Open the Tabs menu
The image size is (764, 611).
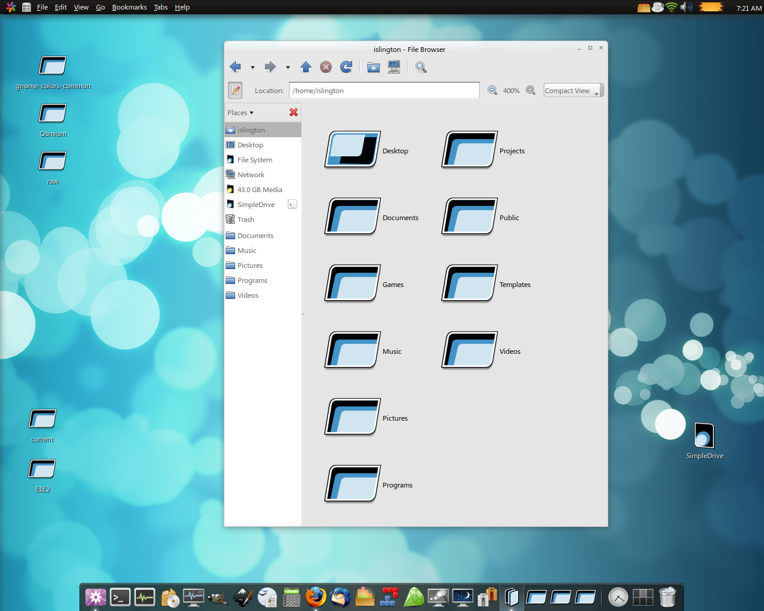pyautogui.click(x=161, y=7)
